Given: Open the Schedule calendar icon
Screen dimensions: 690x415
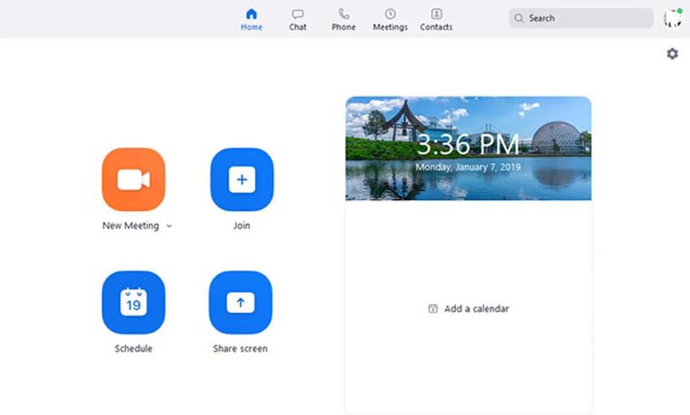Looking at the screenshot, I should click(133, 302).
